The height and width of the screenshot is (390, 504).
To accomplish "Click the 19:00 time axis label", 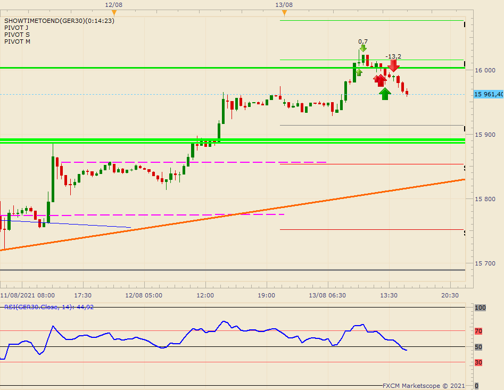I will click(x=266, y=295).
